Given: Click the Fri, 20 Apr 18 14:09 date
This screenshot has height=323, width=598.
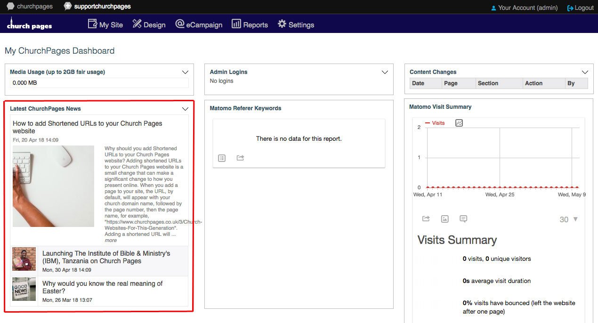Looking at the screenshot, I should click(x=36, y=140).
